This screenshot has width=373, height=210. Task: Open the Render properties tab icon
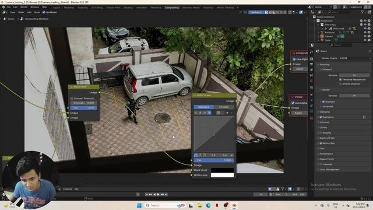pos(311,58)
